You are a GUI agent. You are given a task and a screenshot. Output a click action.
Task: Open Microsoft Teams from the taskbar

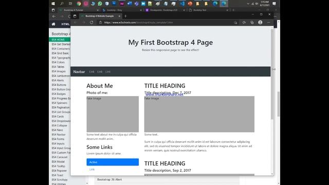click(x=136, y=4)
